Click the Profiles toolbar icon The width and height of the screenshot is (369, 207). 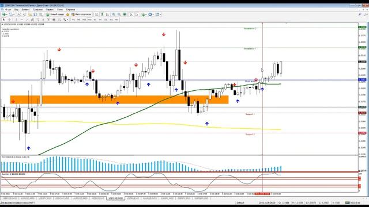tap(10, 14)
